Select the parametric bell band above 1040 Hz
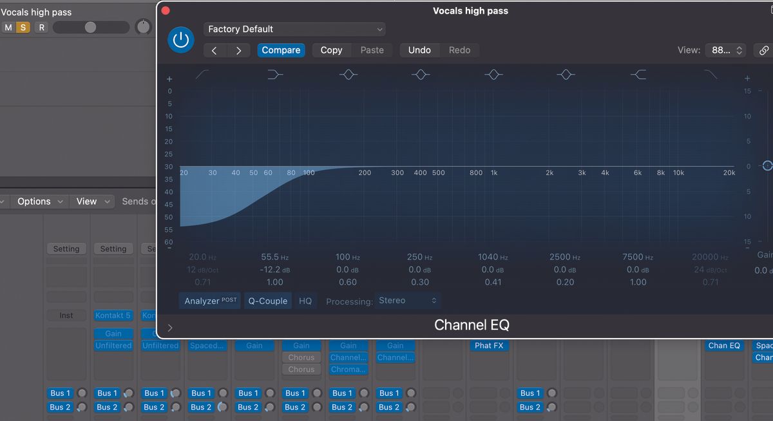Viewport: 773px width, 421px height. coord(493,74)
